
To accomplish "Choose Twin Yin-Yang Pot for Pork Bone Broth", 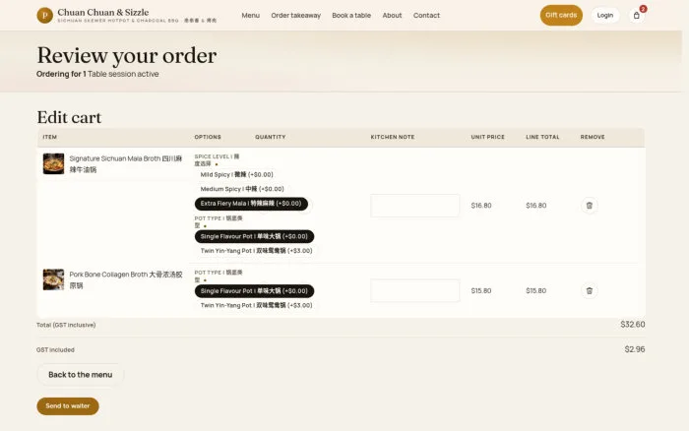I will click(256, 305).
